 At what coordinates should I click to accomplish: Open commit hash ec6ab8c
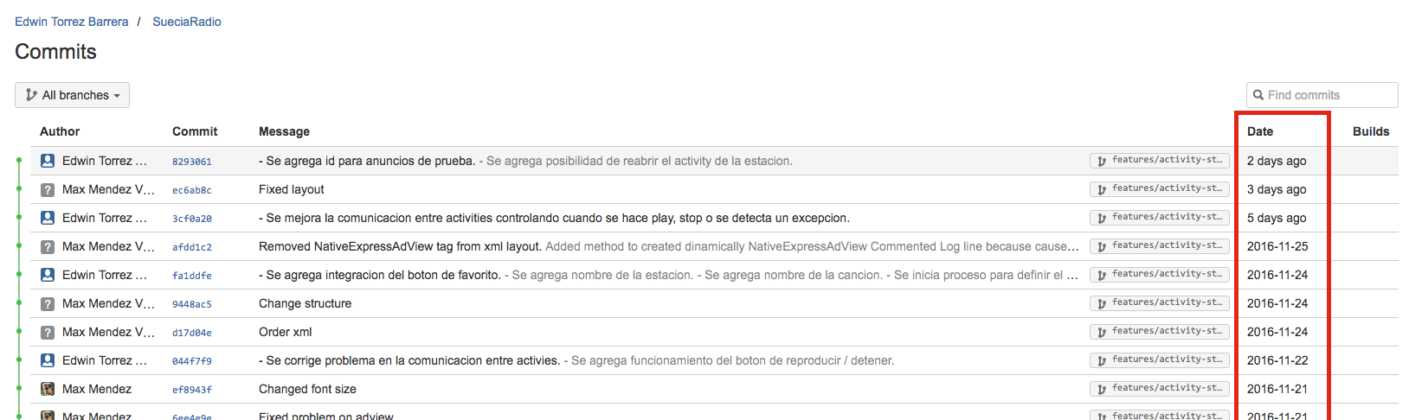point(191,190)
